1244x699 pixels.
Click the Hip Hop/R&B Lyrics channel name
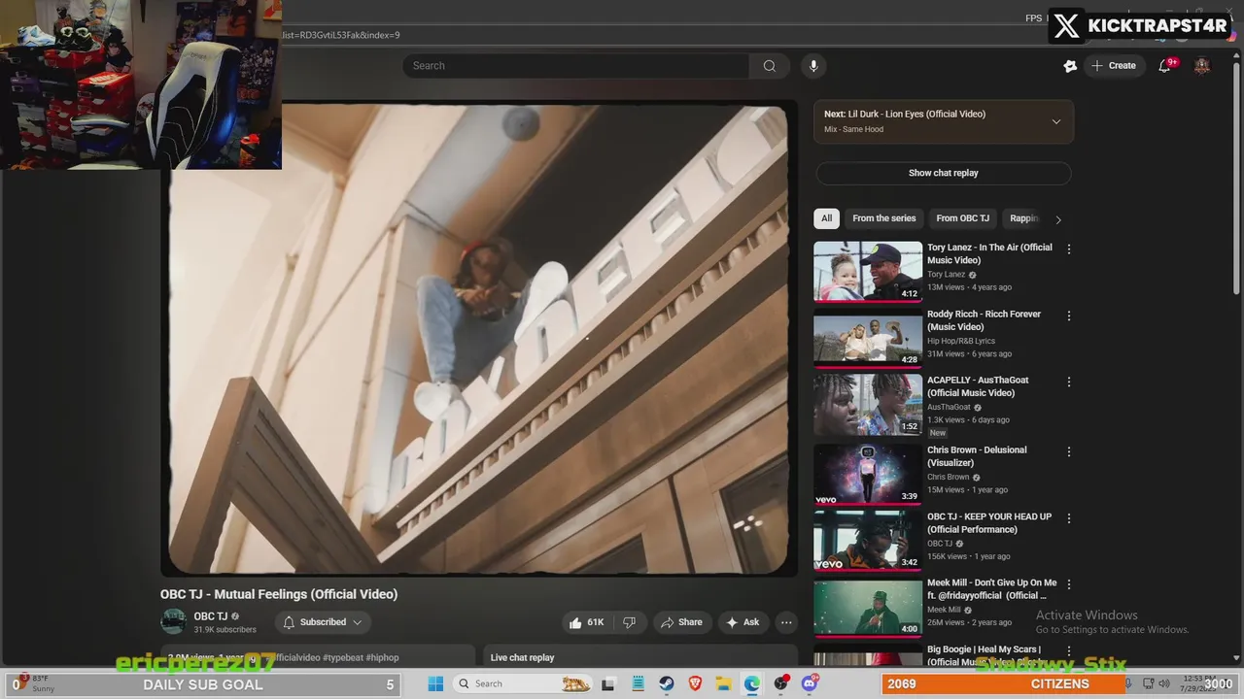coord(961,341)
